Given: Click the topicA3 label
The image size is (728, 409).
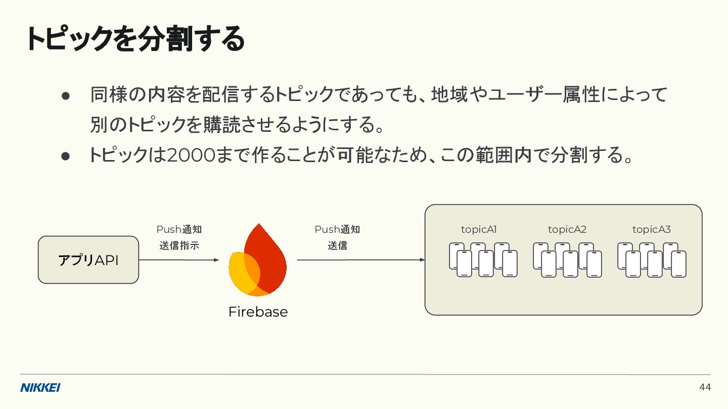Looking at the screenshot, I should click(x=651, y=229).
